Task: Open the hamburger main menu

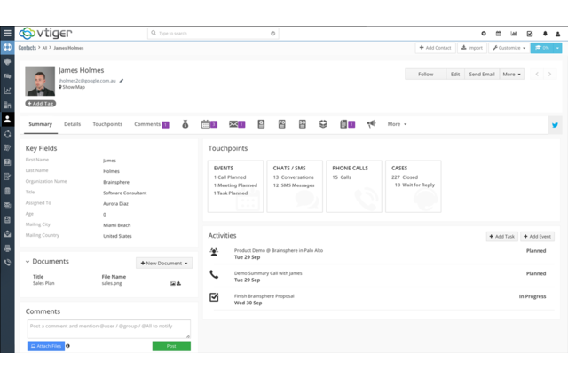Action: [7, 33]
